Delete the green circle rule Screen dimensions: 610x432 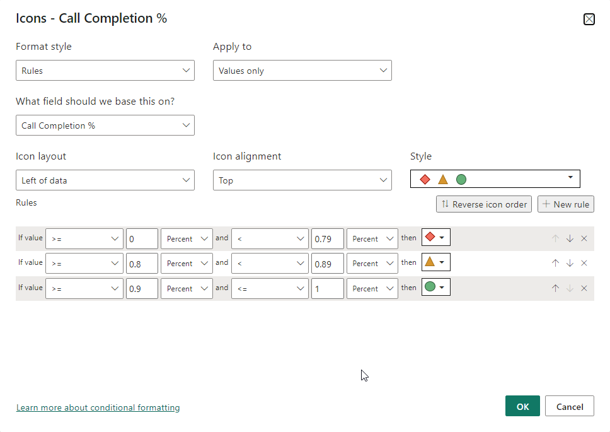click(584, 288)
